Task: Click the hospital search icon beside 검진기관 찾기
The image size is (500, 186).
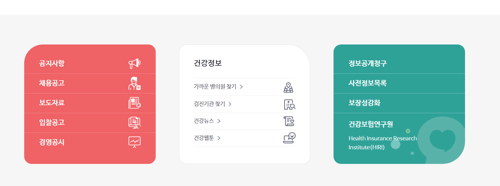Action: (289, 104)
